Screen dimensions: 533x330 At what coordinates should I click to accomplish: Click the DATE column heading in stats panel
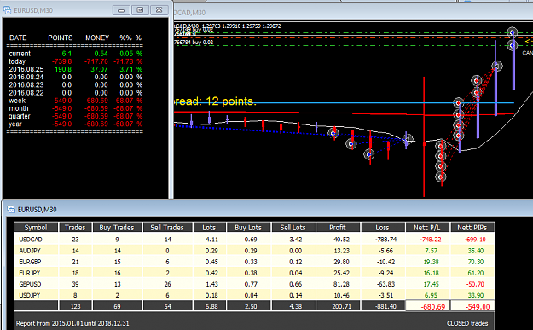pos(18,38)
